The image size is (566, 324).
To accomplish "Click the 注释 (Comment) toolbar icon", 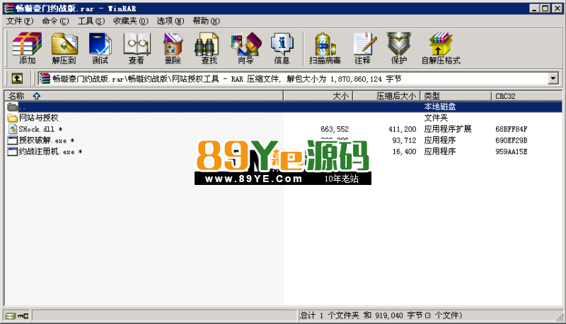I will [x=363, y=48].
